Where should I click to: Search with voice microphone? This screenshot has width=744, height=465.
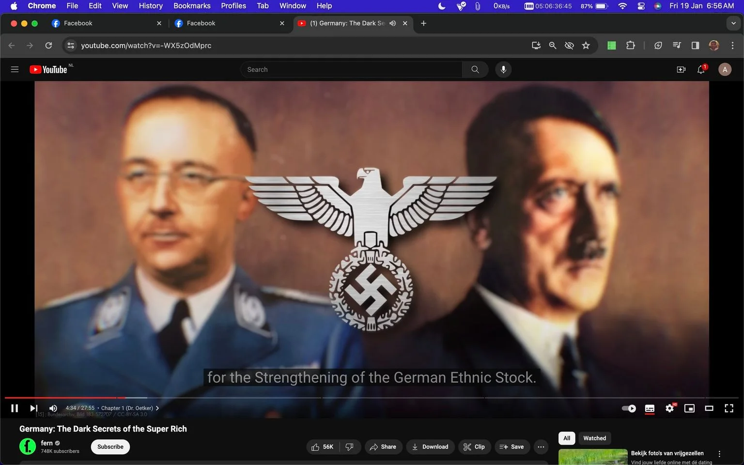[503, 70]
